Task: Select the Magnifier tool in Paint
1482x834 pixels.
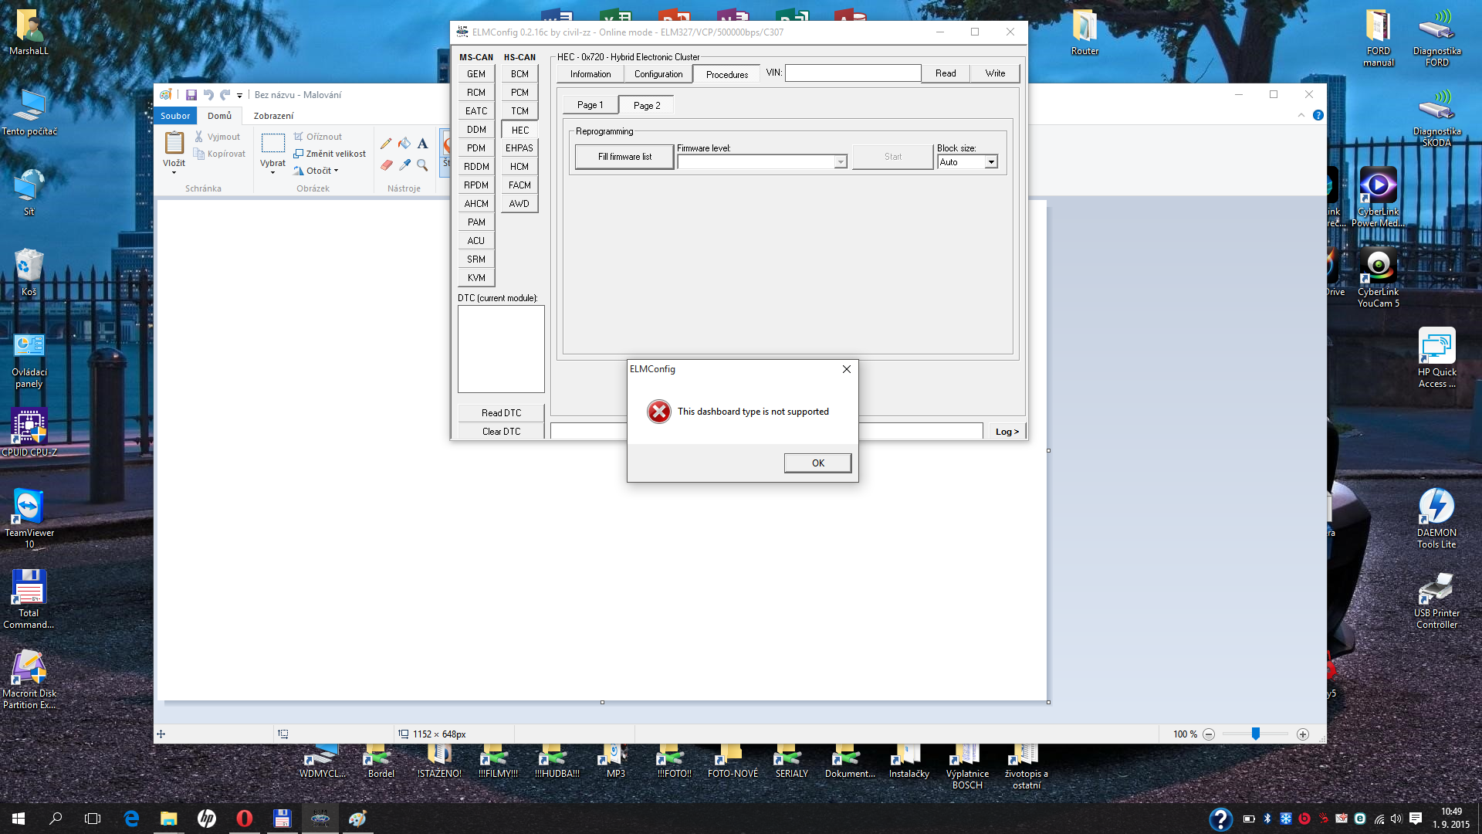Action: pyautogui.click(x=422, y=164)
